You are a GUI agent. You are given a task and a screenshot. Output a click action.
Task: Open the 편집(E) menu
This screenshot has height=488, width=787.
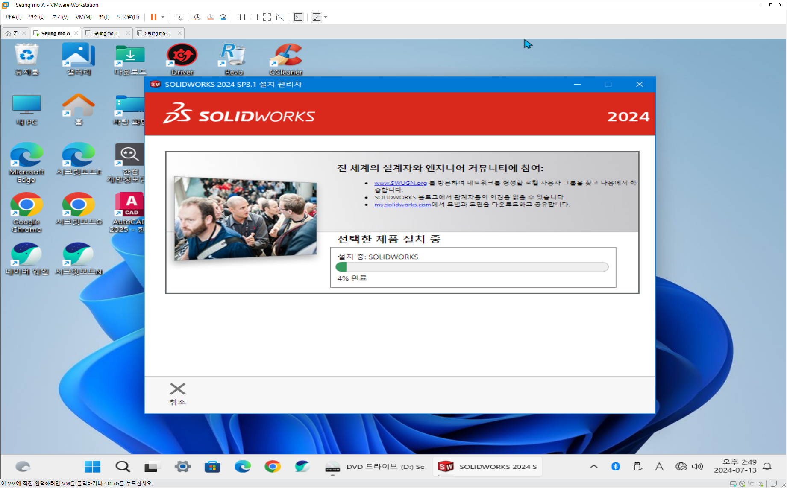click(37, 17)
